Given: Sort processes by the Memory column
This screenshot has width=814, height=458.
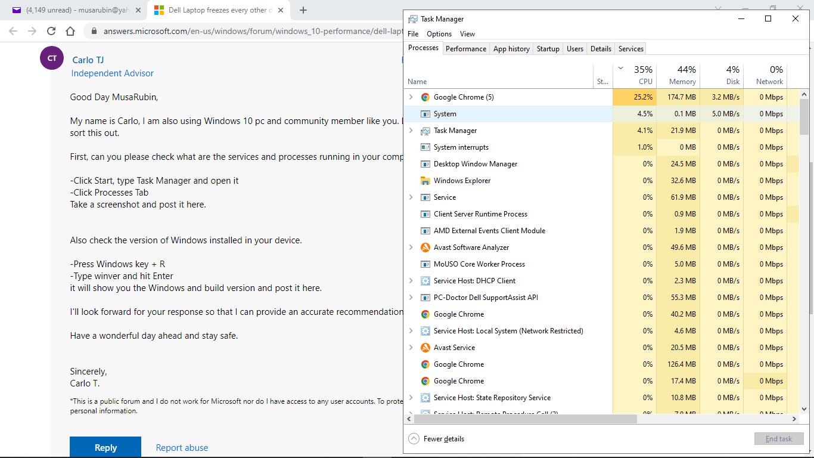Looking at the screenshot, I should [678, 75].
